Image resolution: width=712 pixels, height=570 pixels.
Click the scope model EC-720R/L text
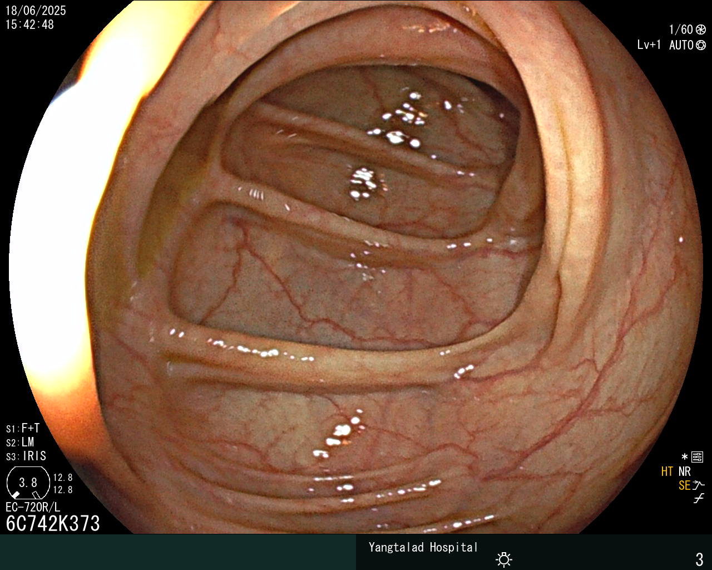coord(33,508)
